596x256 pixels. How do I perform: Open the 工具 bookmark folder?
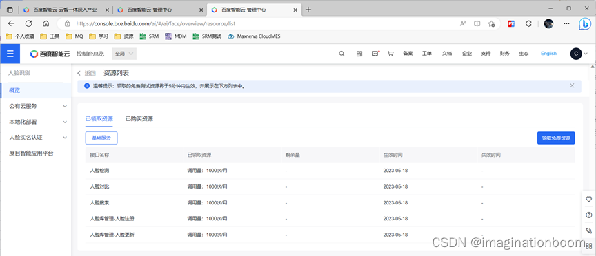click(50, 36)
